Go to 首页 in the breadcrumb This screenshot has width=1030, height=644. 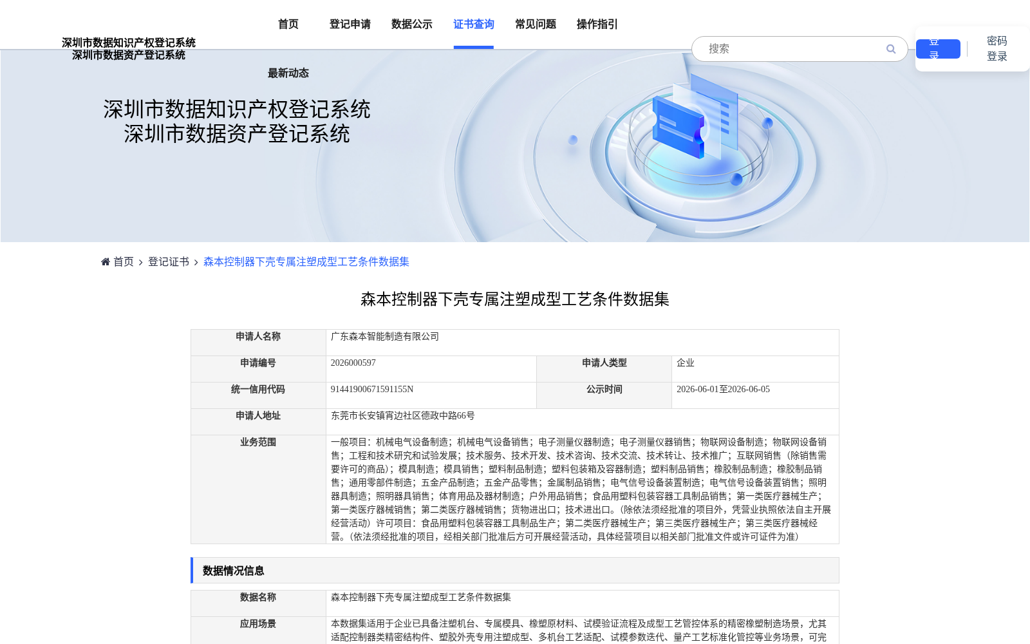(124, 261)
